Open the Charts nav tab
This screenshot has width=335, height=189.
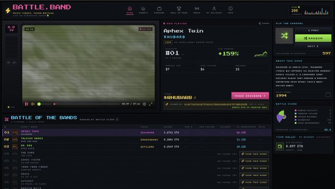(143, 10)
